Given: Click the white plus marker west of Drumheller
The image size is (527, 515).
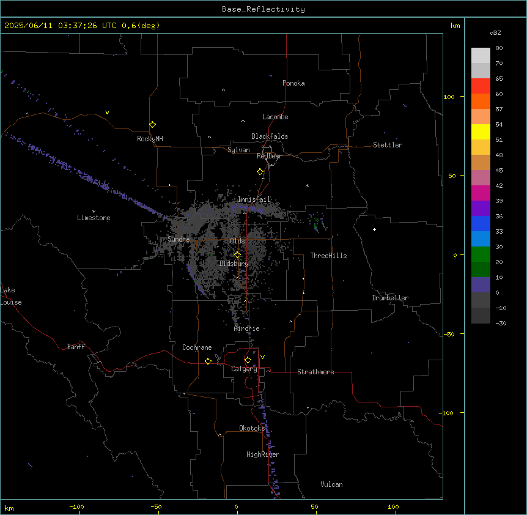Looking at the screenshot, I should point(374,229).
